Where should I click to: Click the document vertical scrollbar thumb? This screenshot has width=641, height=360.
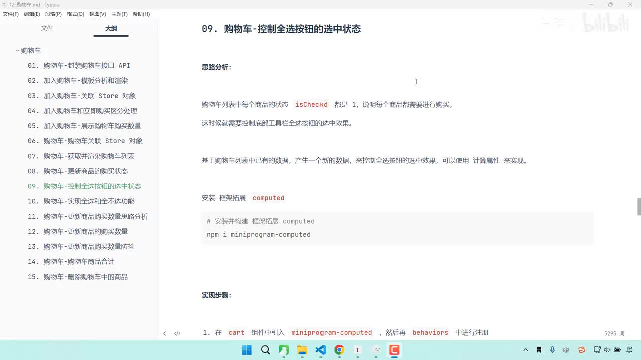click(638, 206)
